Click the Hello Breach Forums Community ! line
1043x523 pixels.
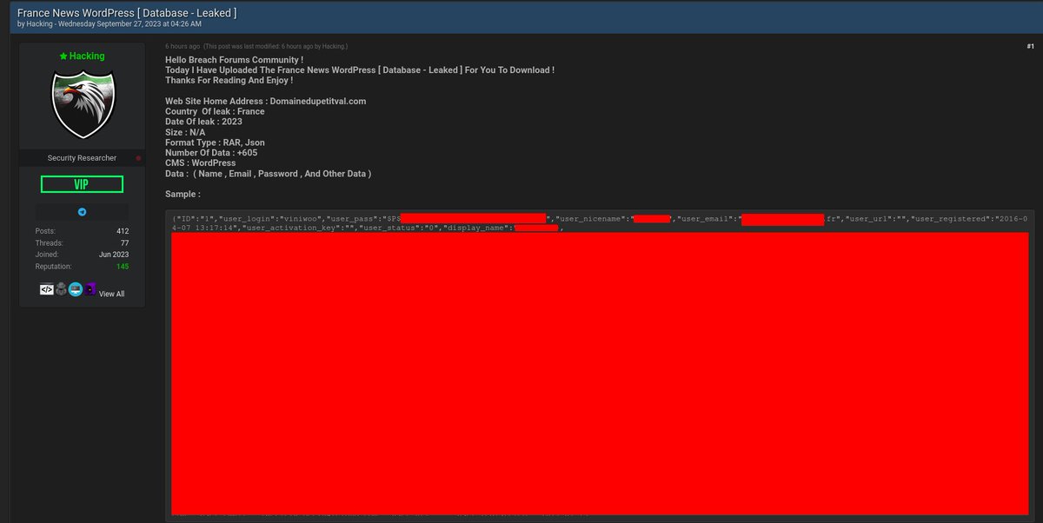click(x=234, y=59)
